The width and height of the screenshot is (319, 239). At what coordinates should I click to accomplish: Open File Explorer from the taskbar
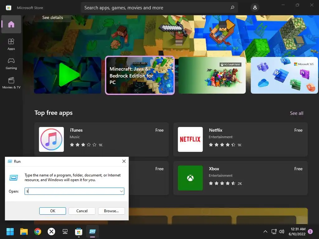[24, 232]
